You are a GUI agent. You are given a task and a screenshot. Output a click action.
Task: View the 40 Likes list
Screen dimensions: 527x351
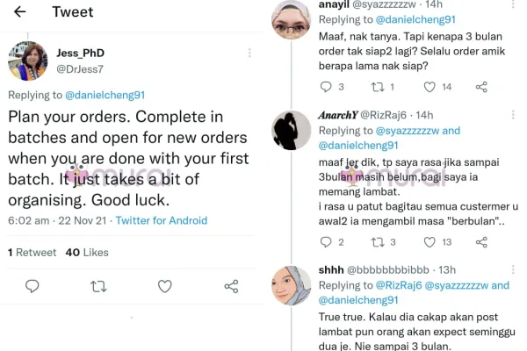pyautogui.click(x=87, y=252)
